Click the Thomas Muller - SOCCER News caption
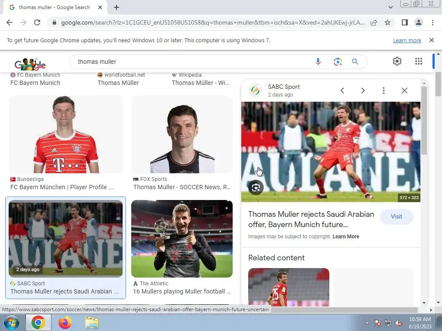The height and width of the screenshot is (331, 442). (x=182, y=187)
